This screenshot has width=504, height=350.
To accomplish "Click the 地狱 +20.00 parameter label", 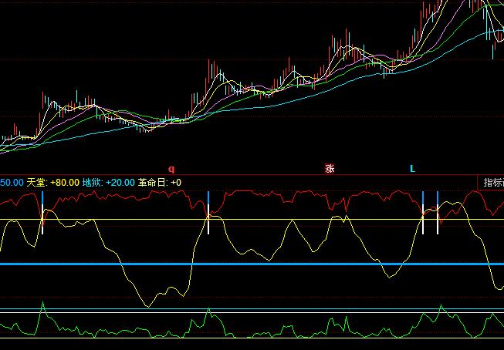I will pos(108,183).
